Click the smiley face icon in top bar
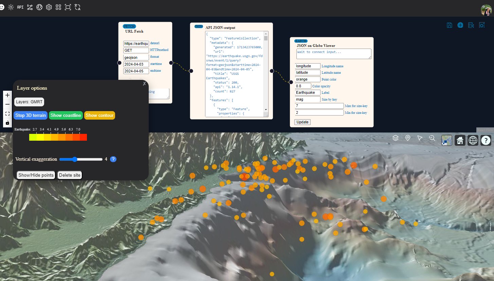Viewport: 494px width, 281px height. (1, 7)
